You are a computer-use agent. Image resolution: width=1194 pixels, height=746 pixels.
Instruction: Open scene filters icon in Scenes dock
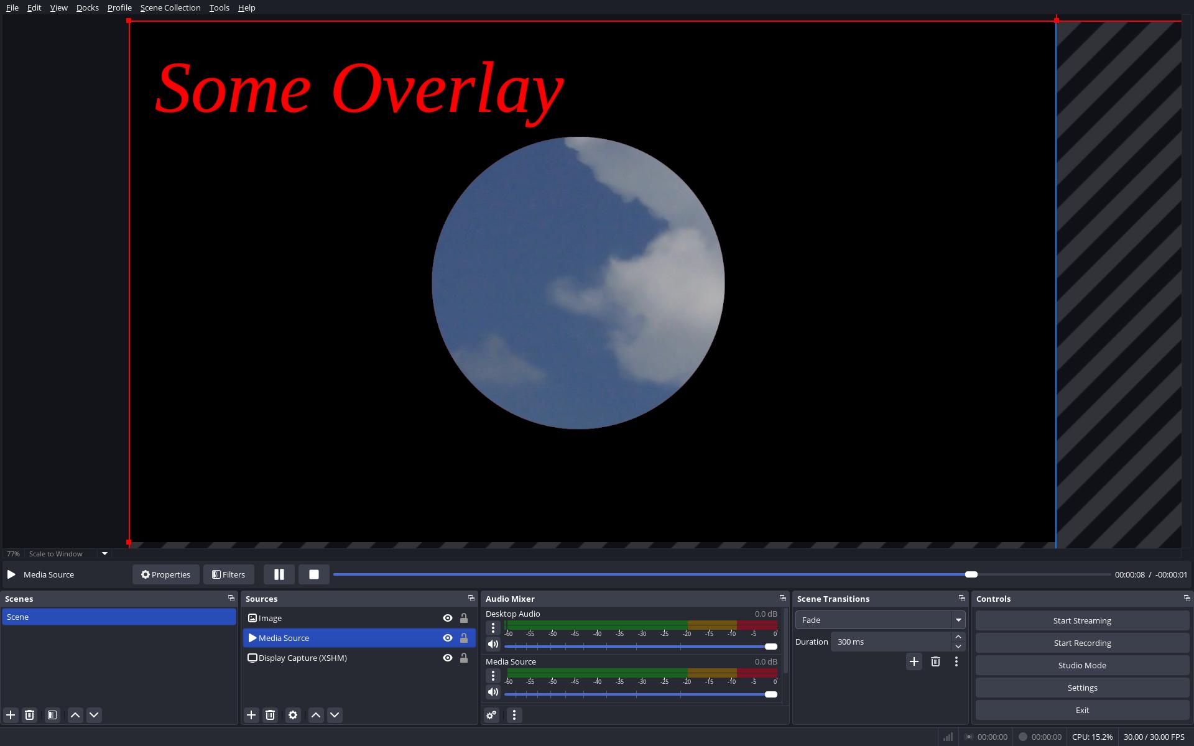(52, 715)
